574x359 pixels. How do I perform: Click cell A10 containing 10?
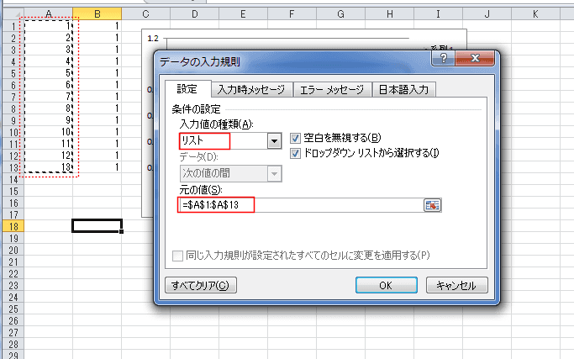pyautogui.click(x=49, y=132)
